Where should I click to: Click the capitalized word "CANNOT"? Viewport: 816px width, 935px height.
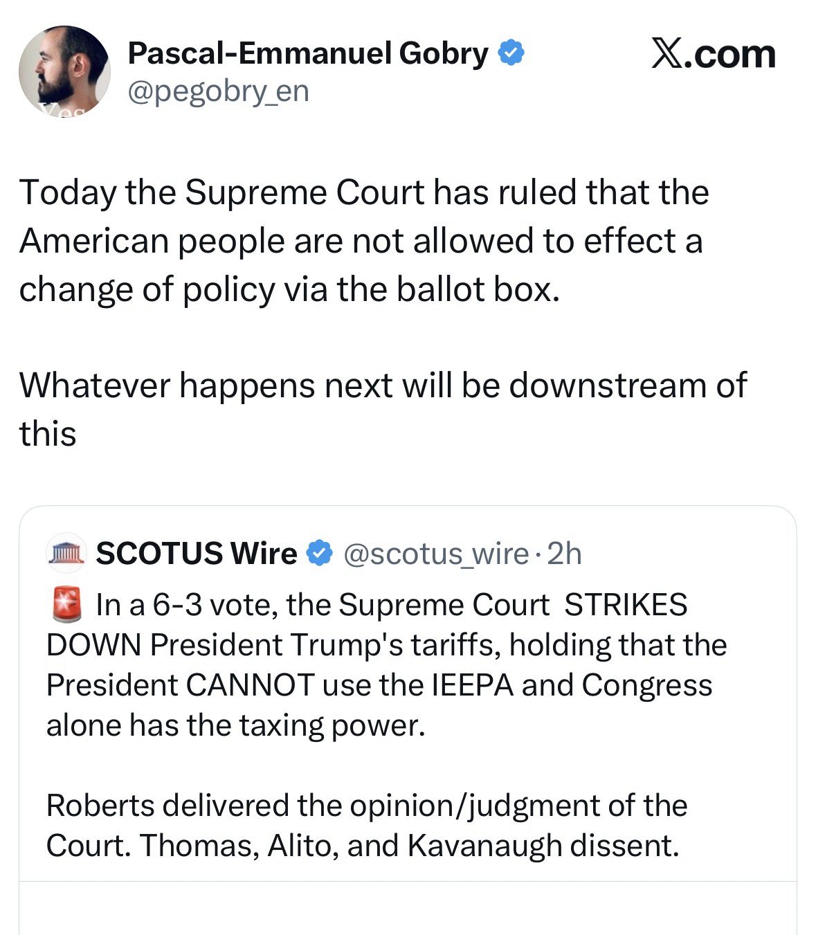pyautogui.click(x=250, y=684)
